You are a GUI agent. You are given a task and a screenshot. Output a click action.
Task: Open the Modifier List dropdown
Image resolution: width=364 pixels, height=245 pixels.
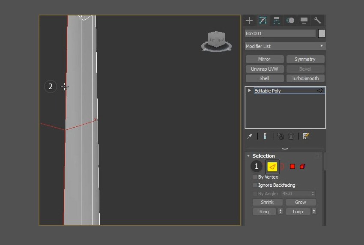pyautogui.click(x=285, y=46)
